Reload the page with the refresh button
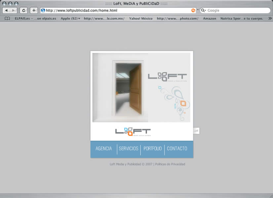This screenshot has width=273, height=198. [x=23, y=11]
